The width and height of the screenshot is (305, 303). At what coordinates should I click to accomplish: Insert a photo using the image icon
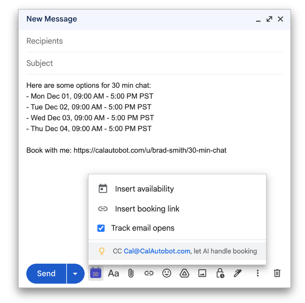pyautogui.click(x=202, y=273)
